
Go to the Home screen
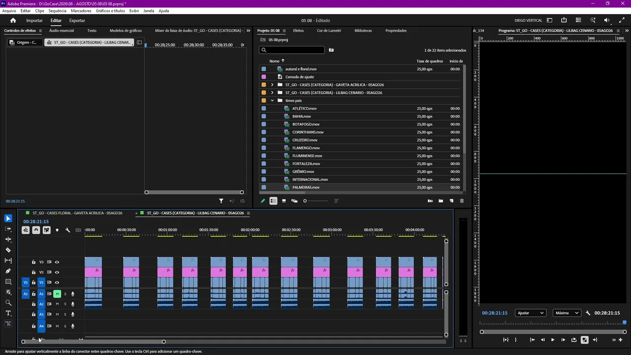click(x=13, y=20)
